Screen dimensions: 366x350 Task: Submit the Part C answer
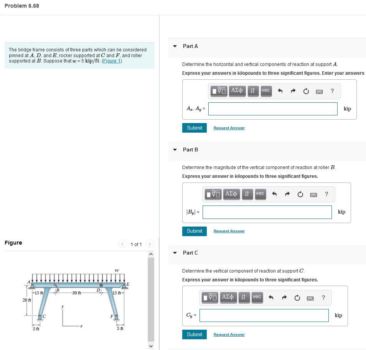[195, 334]
